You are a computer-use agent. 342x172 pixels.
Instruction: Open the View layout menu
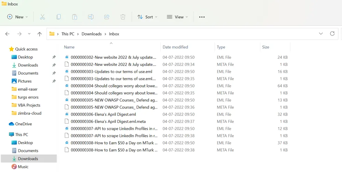click(177, 17)
